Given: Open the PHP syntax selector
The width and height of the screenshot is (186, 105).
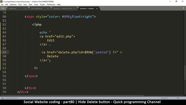Looking at the screenshot, I should [178, 98].
